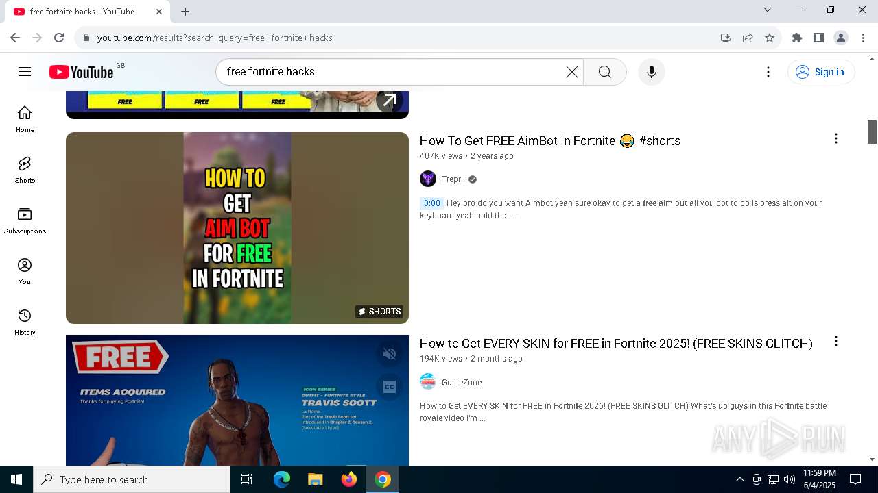Start voice search with microphone icon
This screenshot has width=878, height=493.
click(651, 72)
